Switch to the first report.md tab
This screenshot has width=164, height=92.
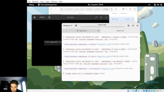[81, 31]
